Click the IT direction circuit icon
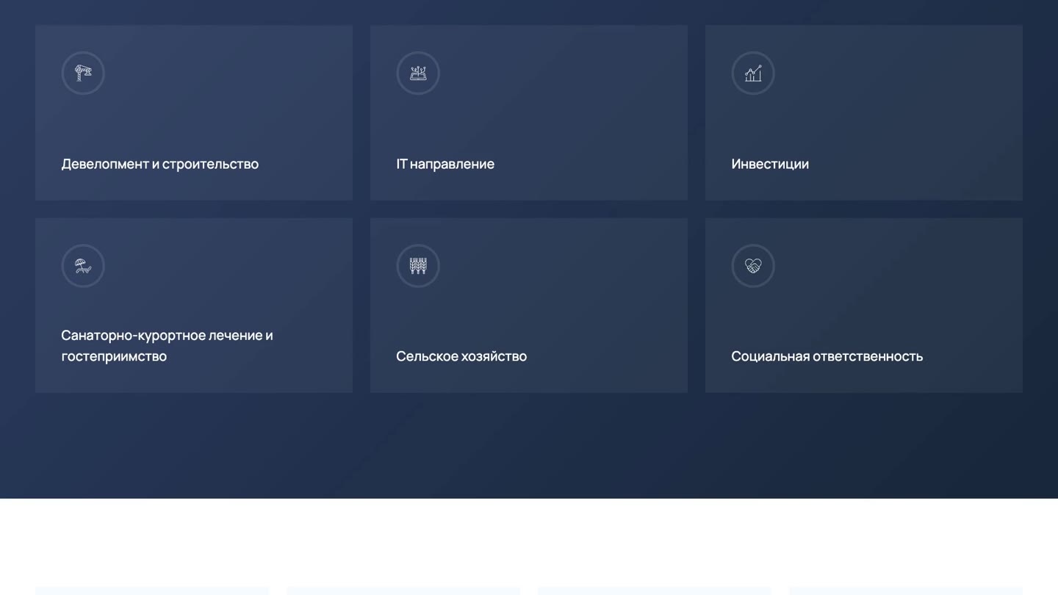The image size is (1058, 595). click(418, 73)
